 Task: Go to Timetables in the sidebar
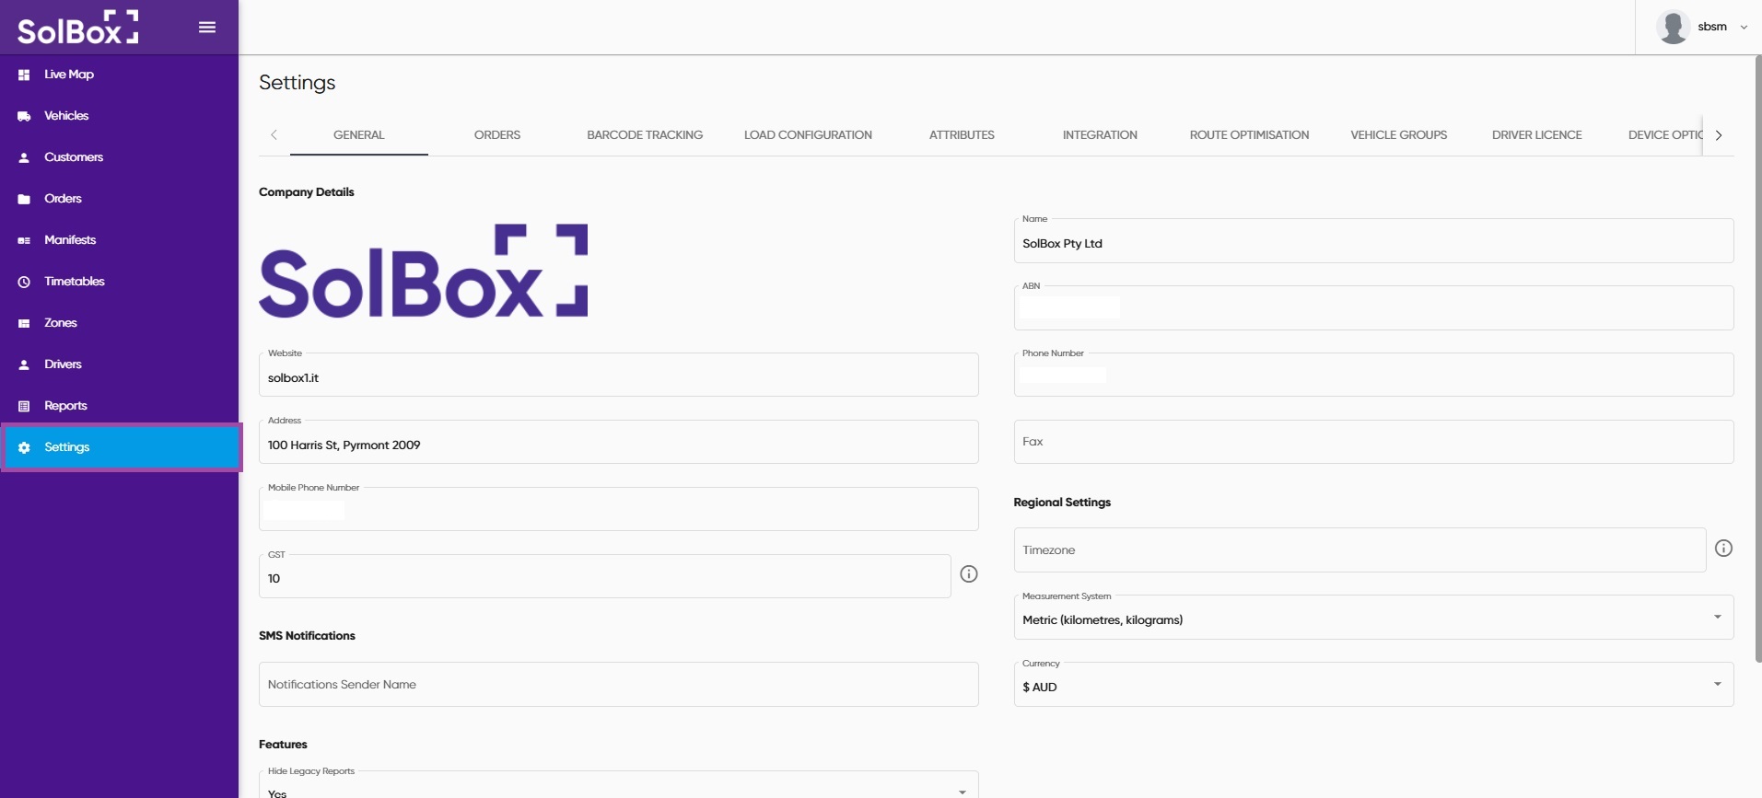coord(120,282)
